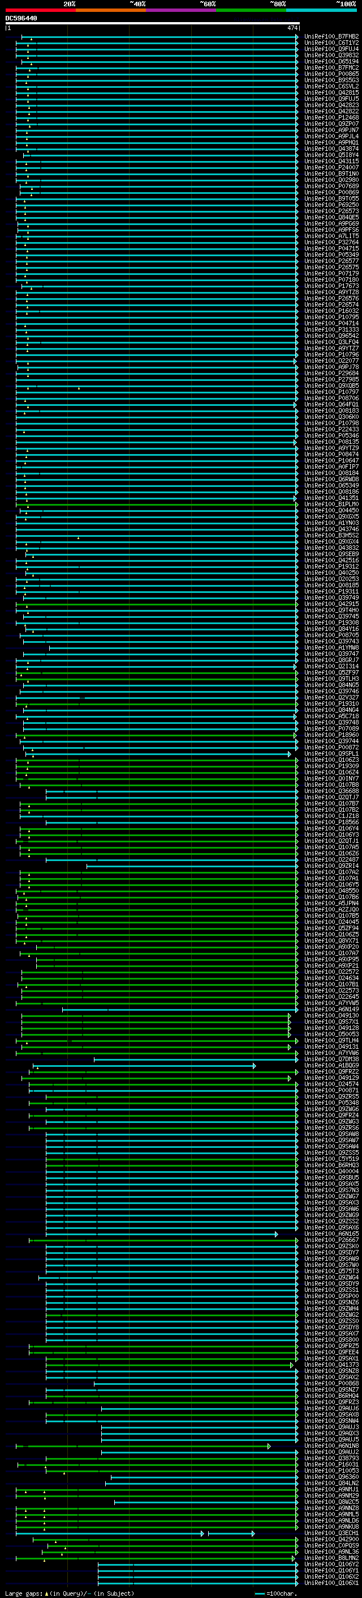The height and width of the screenshot is (1598, 362).
Task: Click the green ~80% legend color bar
Action: (251, 10)
